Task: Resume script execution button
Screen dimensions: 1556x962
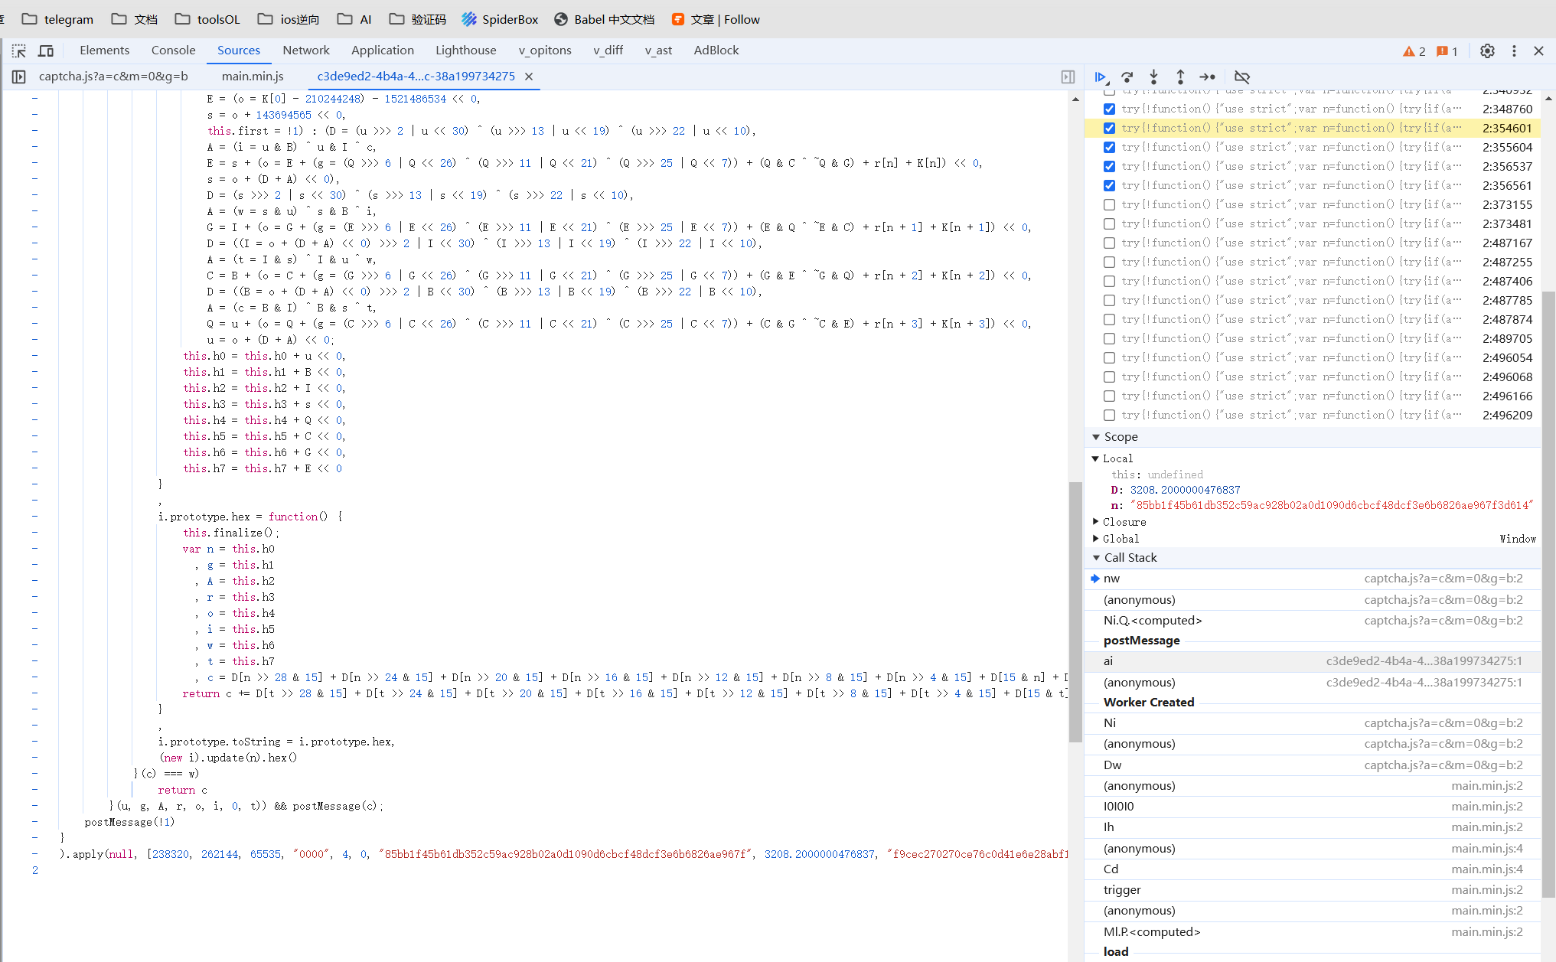Action: [1101, 77]
